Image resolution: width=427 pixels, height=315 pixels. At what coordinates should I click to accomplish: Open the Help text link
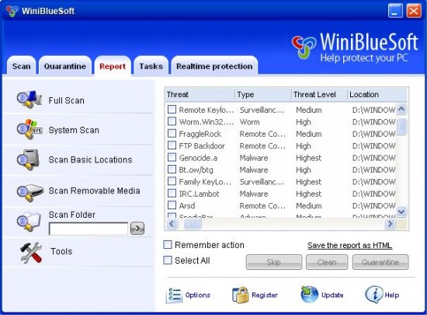coord(392,295)
